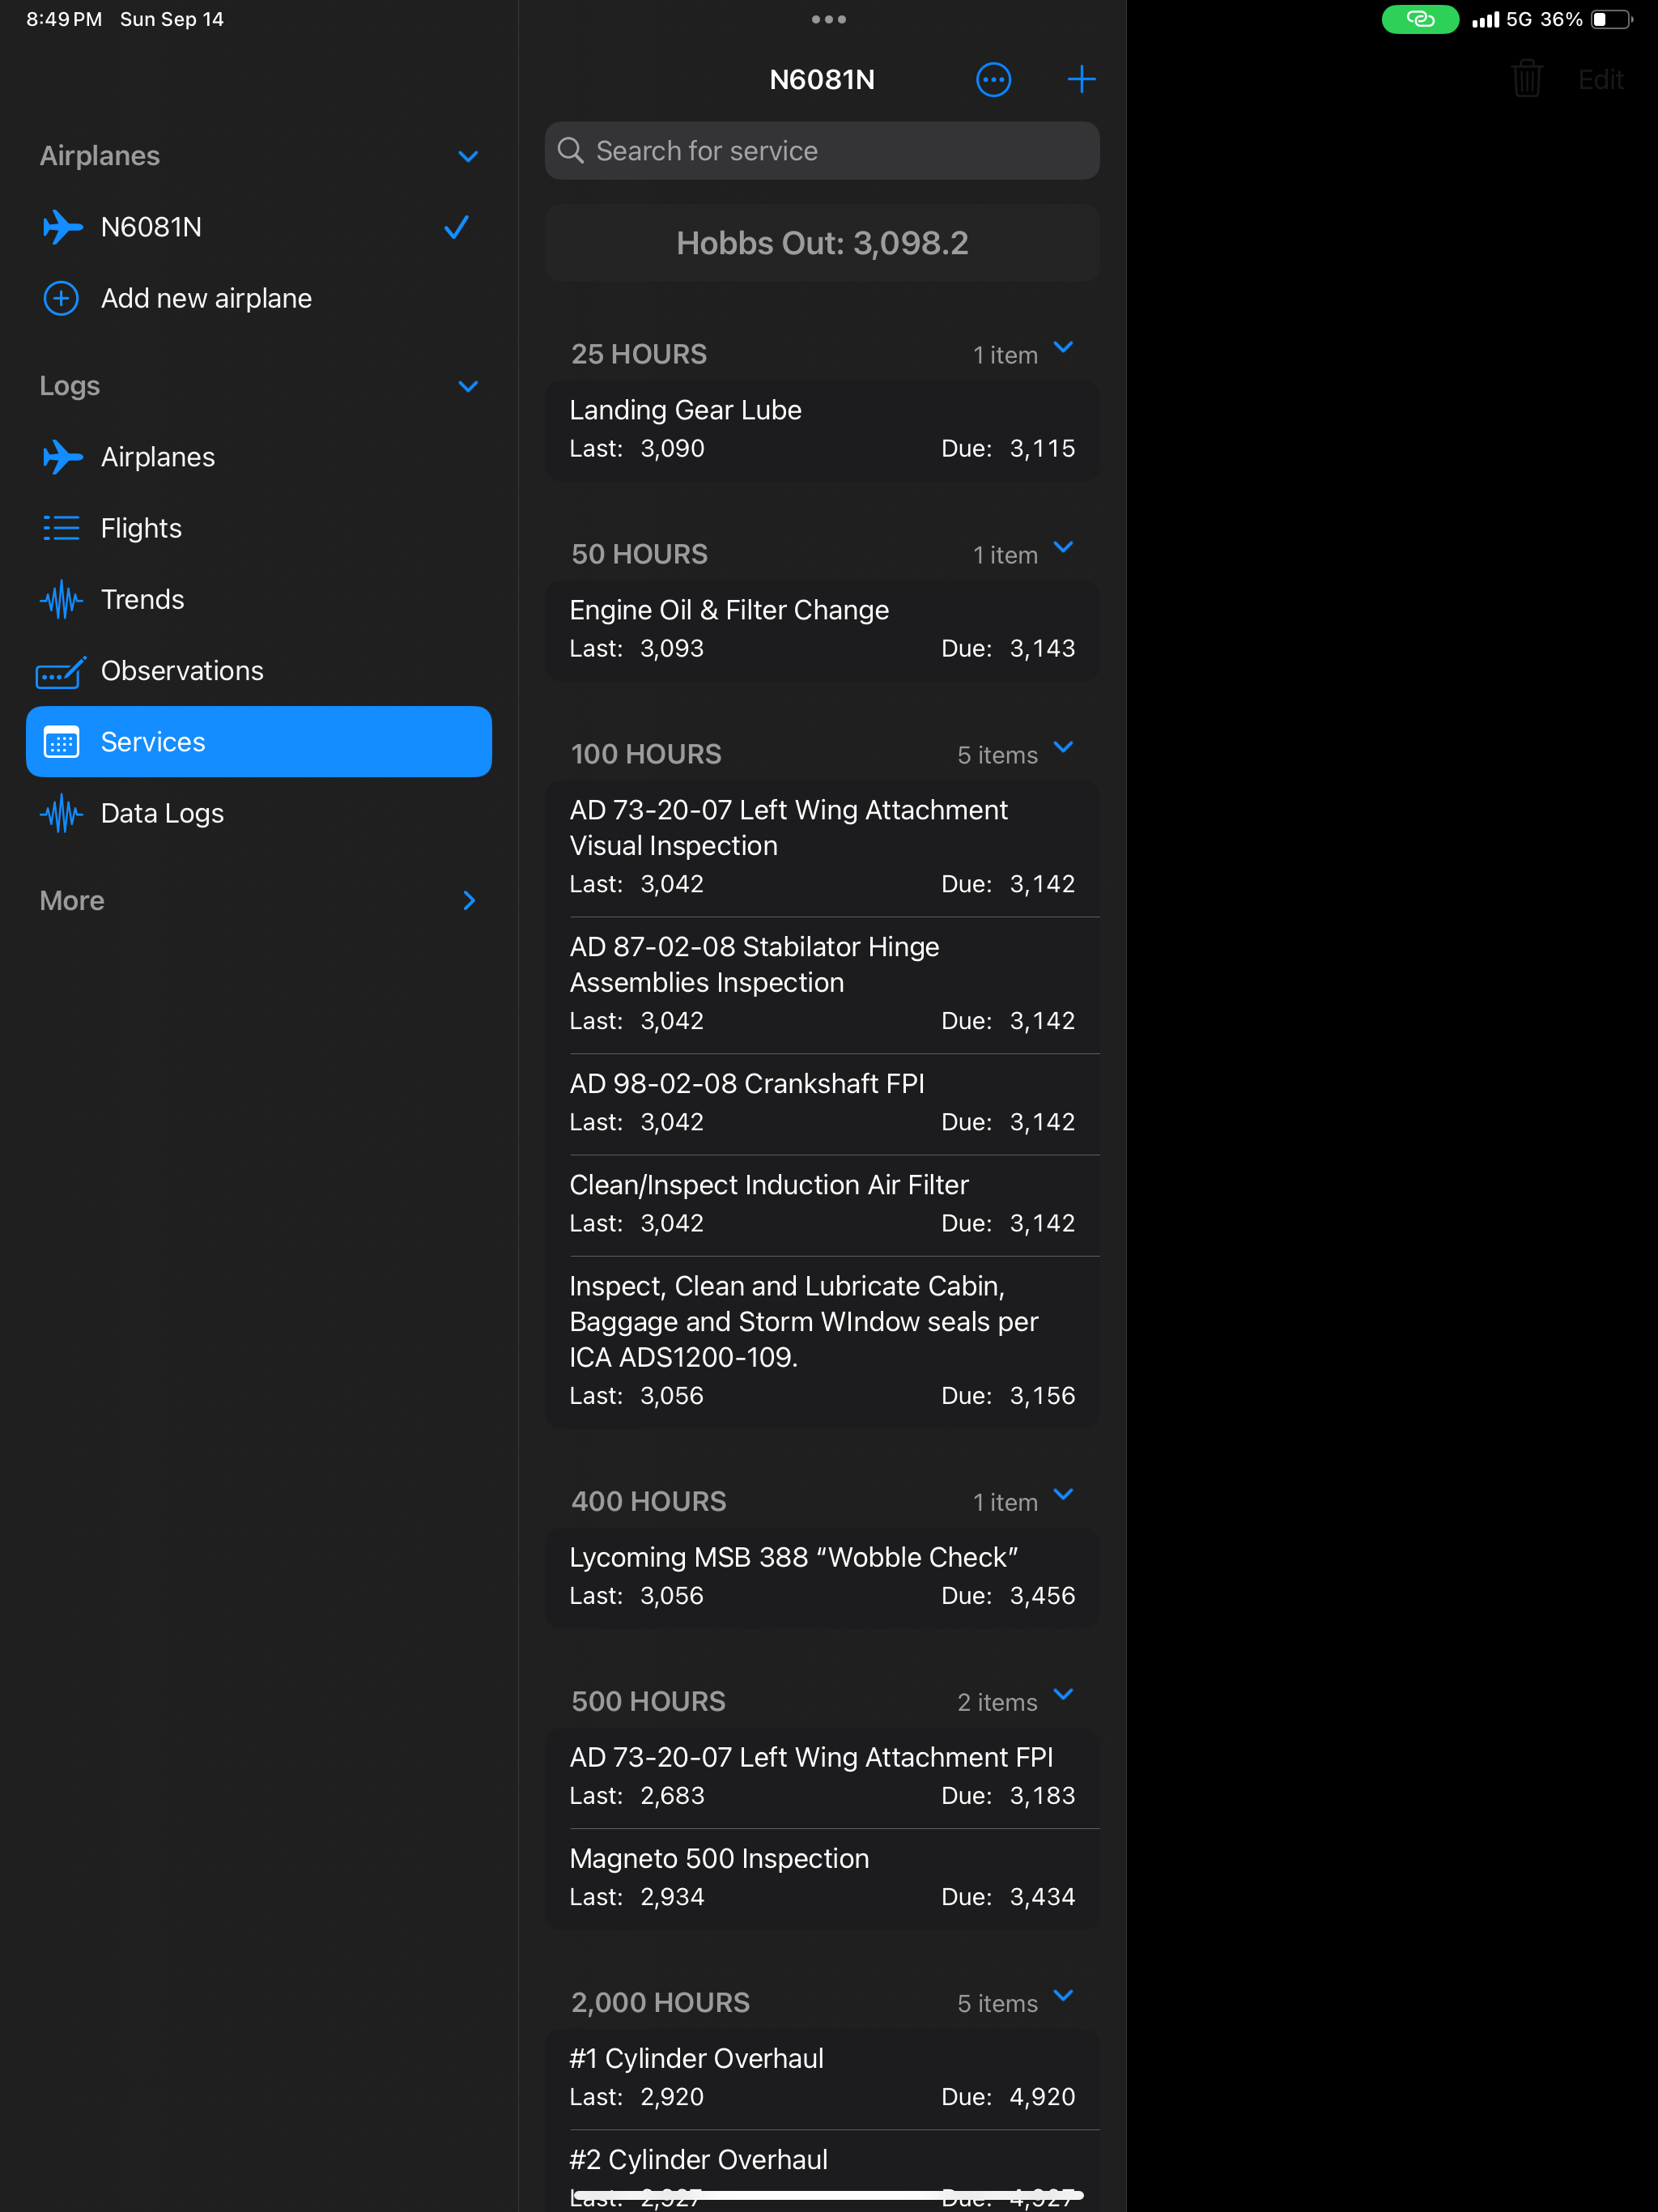Open Lycoming MSB 388 Wobble Check
Image resolution: width=1658 pixels, height=2212 pixels.
point(822,1578)
